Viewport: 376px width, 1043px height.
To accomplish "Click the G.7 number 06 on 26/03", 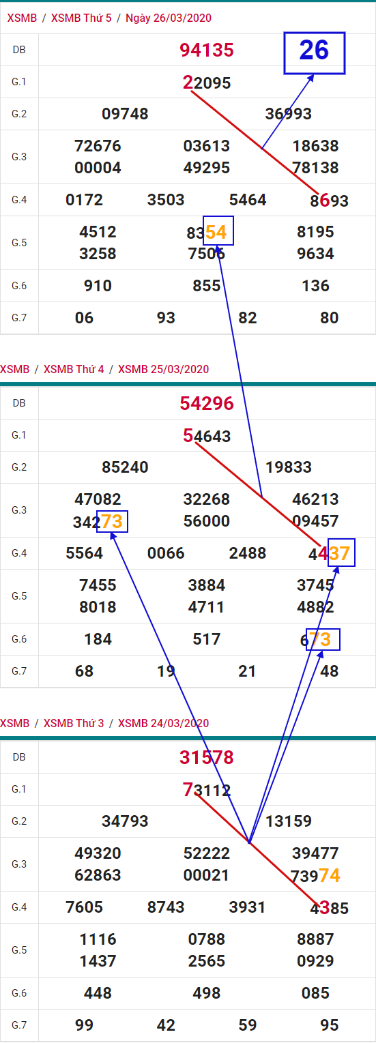I will tap(84, 318).
